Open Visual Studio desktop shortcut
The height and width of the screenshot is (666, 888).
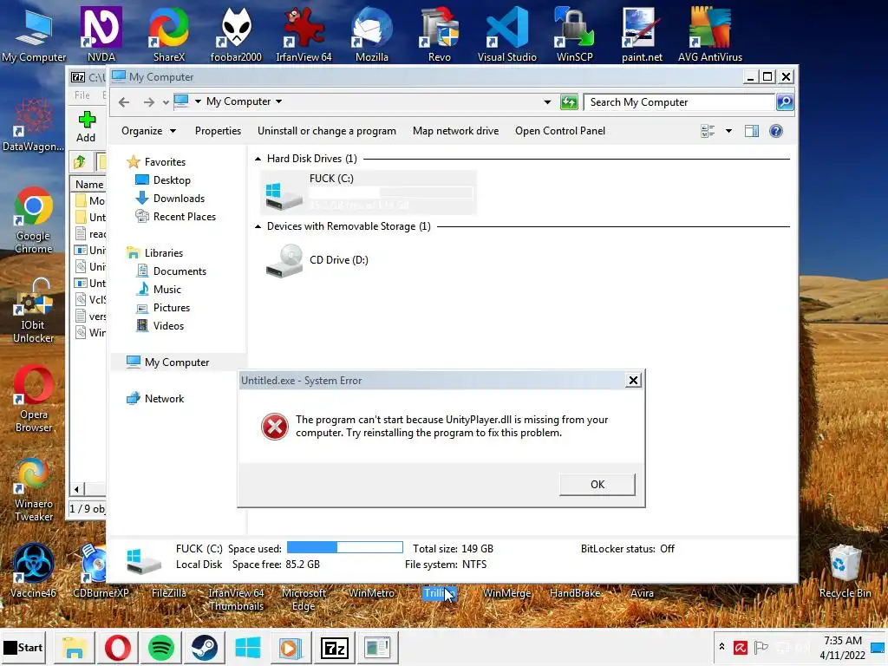[x=506, y=34]
